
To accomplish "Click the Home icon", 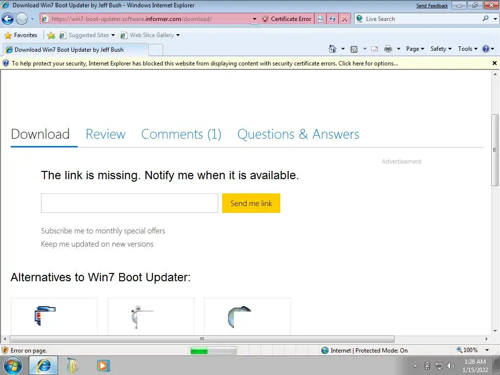I will tap(332, 49).
